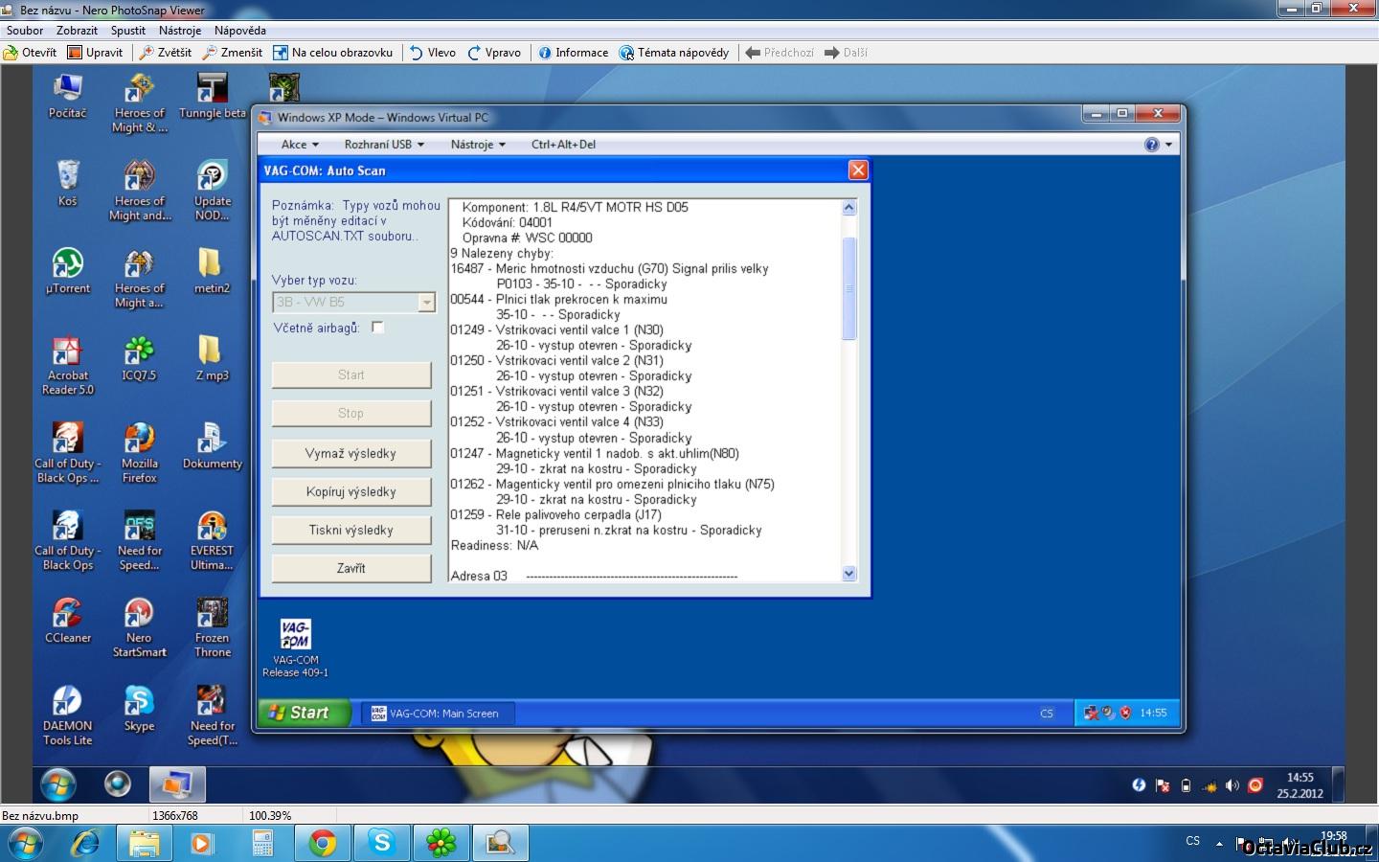Click the Zvětšit zoom-in toolbar icon
1379x862 pixels.
click(x=147, y=53)
